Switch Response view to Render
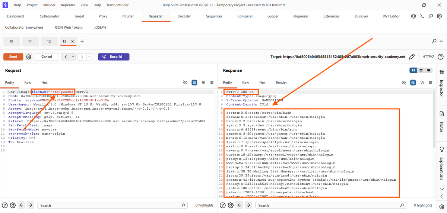 (x=281, y=83)
